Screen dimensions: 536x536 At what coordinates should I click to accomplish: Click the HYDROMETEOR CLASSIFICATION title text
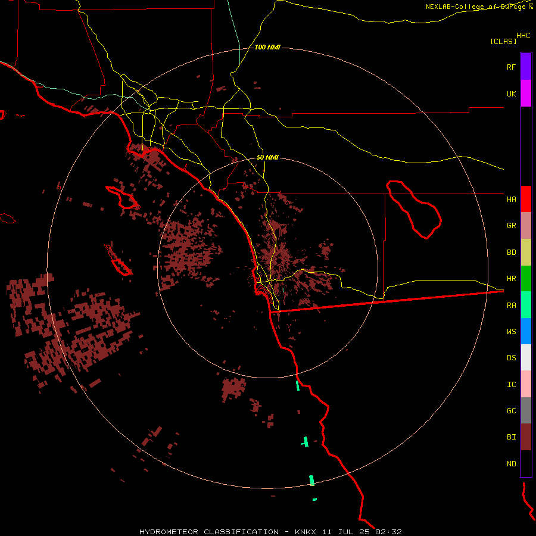pos(209,532)
